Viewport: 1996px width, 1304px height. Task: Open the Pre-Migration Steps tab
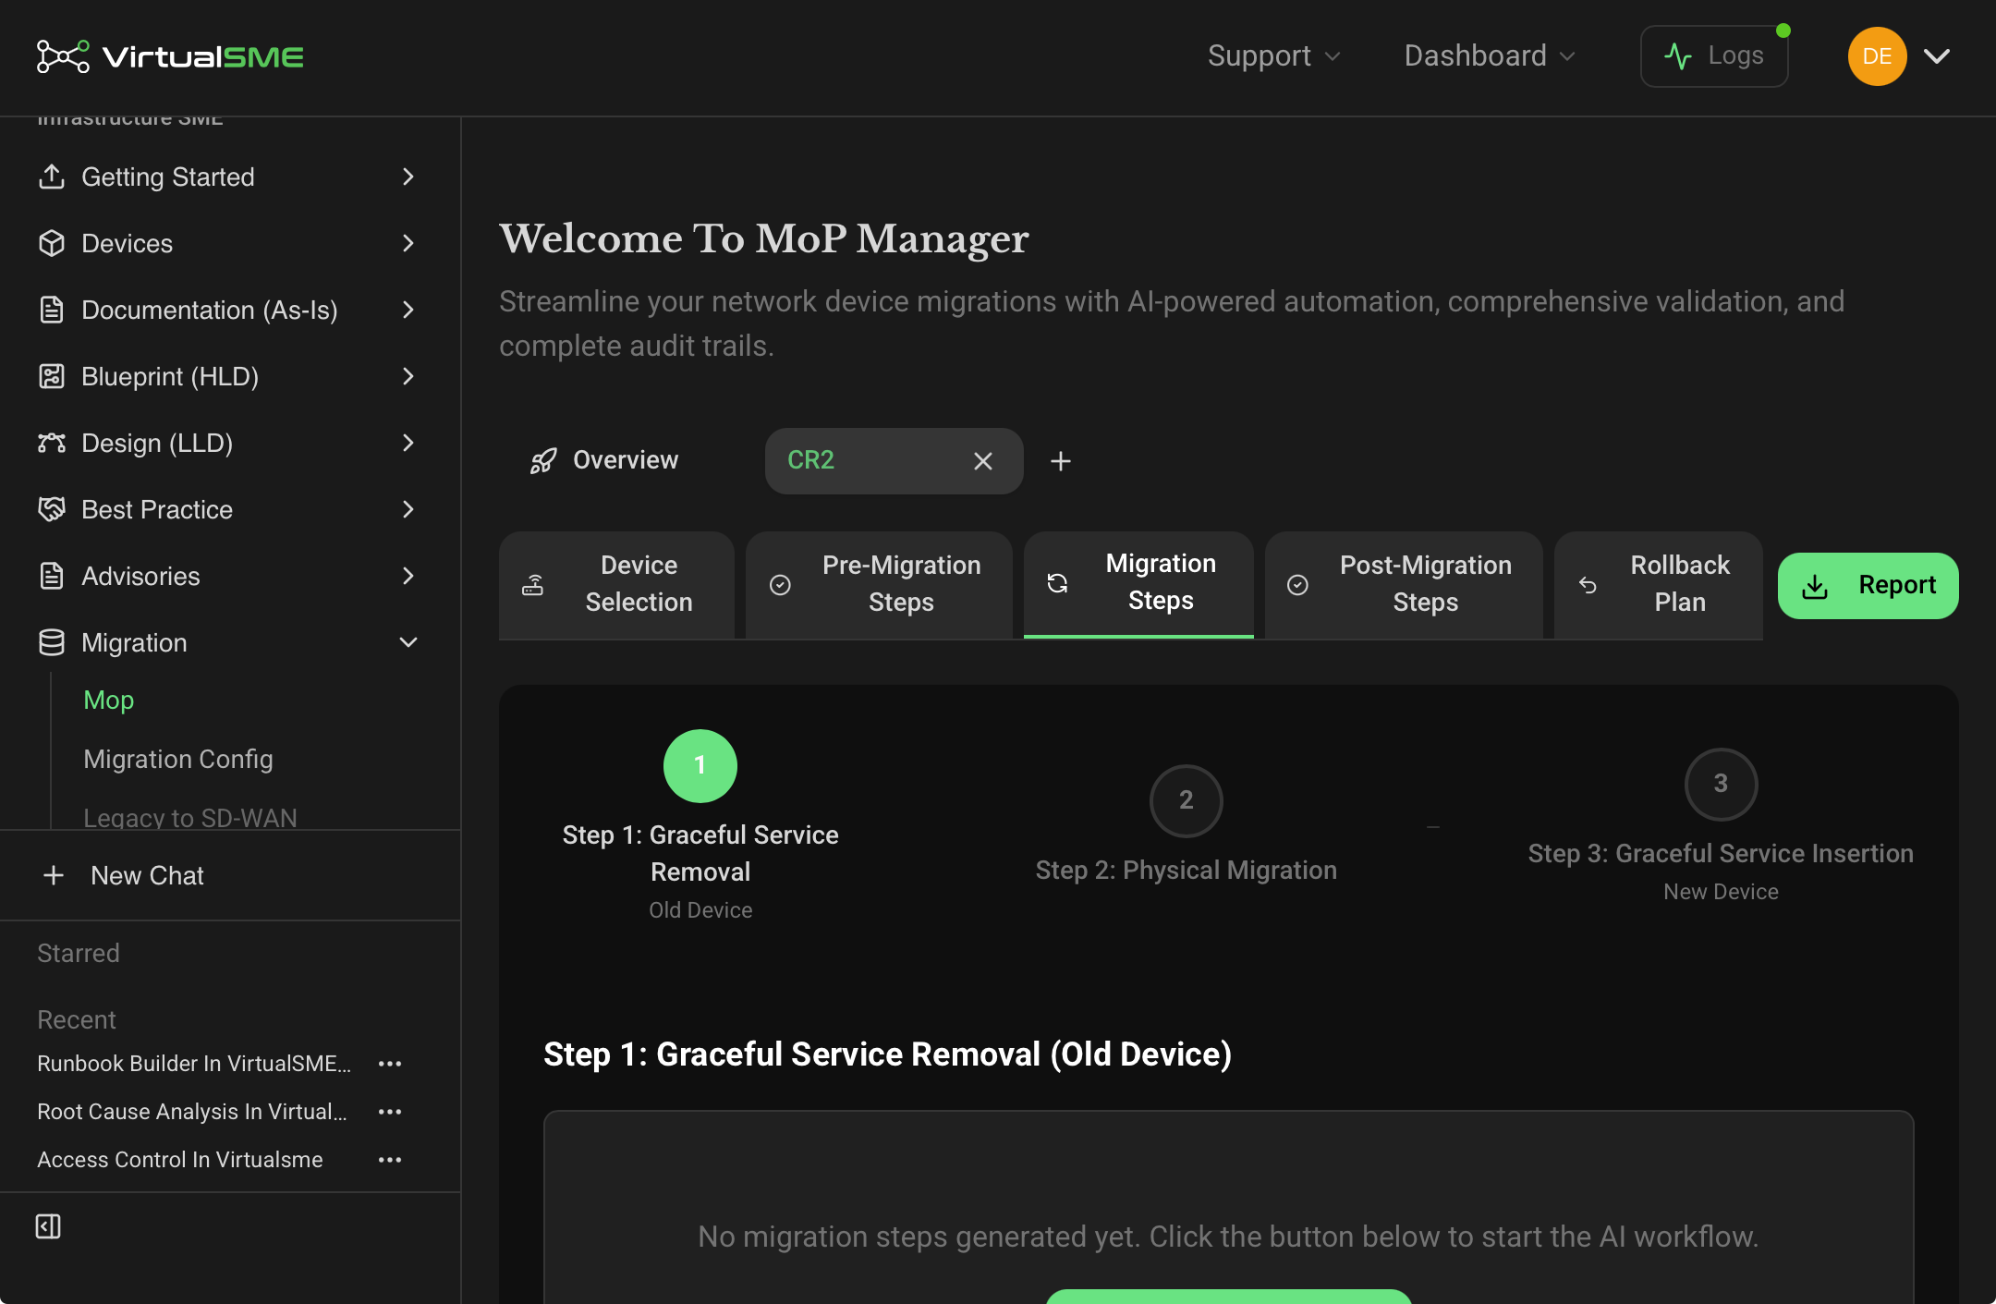879,584
